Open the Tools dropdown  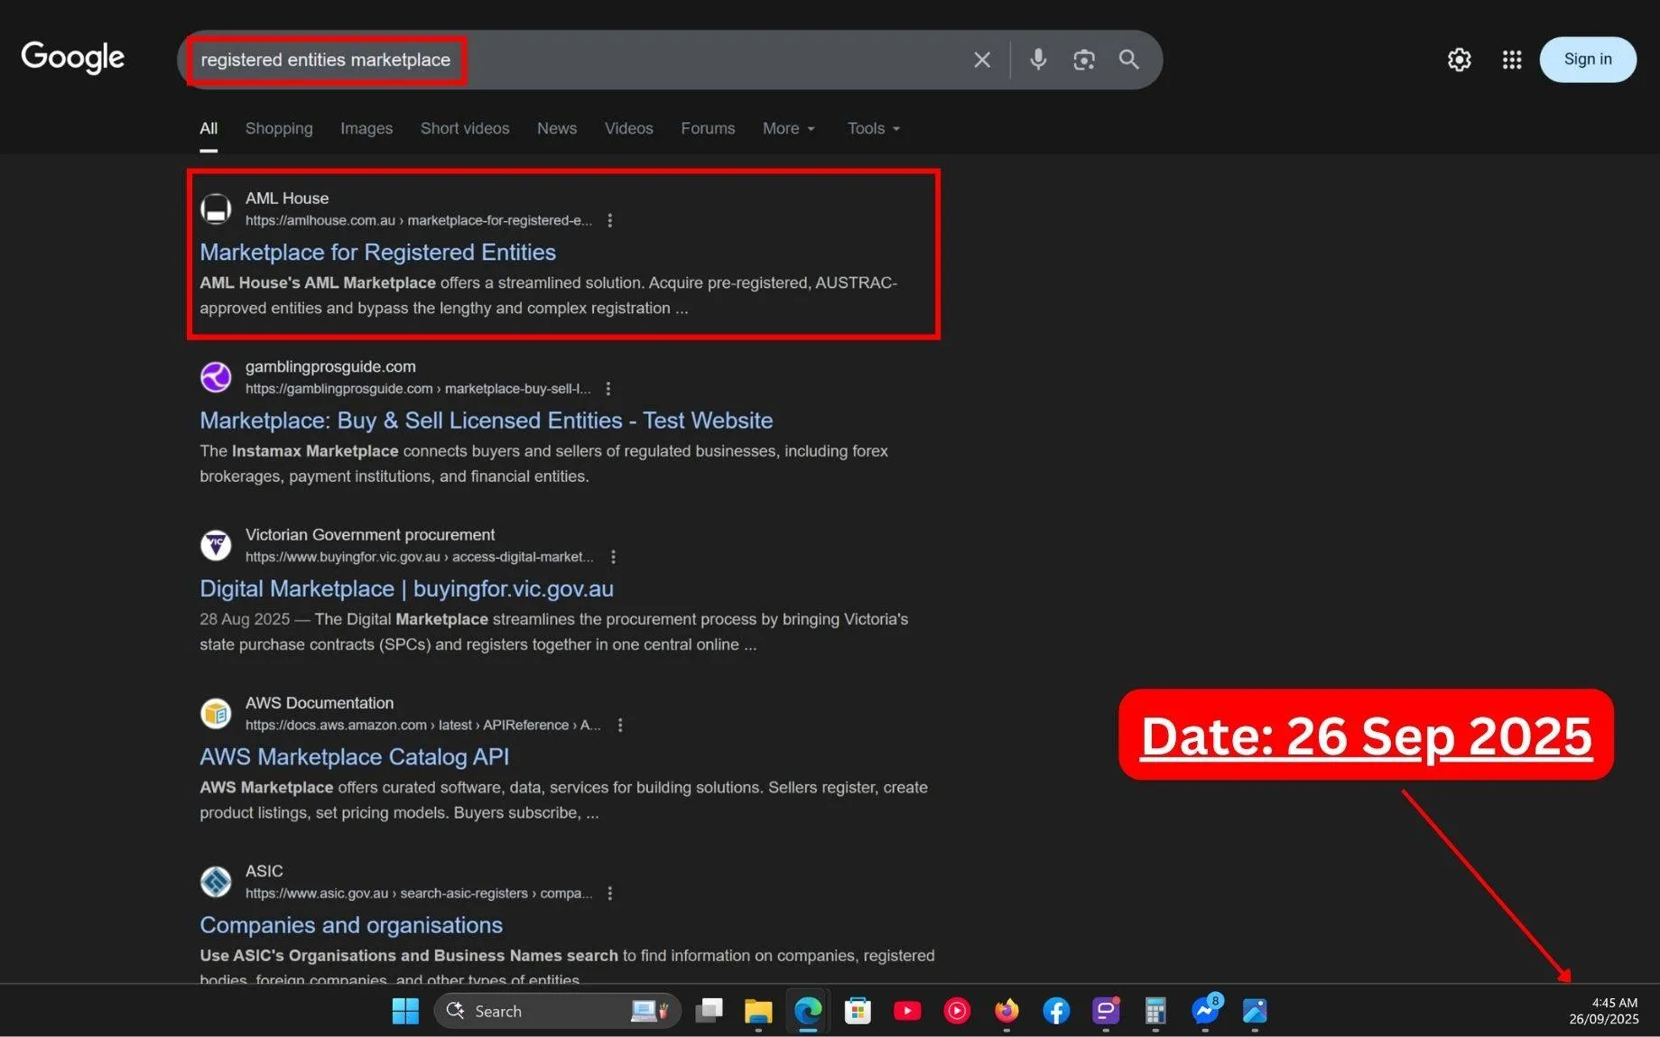(871, 128)
